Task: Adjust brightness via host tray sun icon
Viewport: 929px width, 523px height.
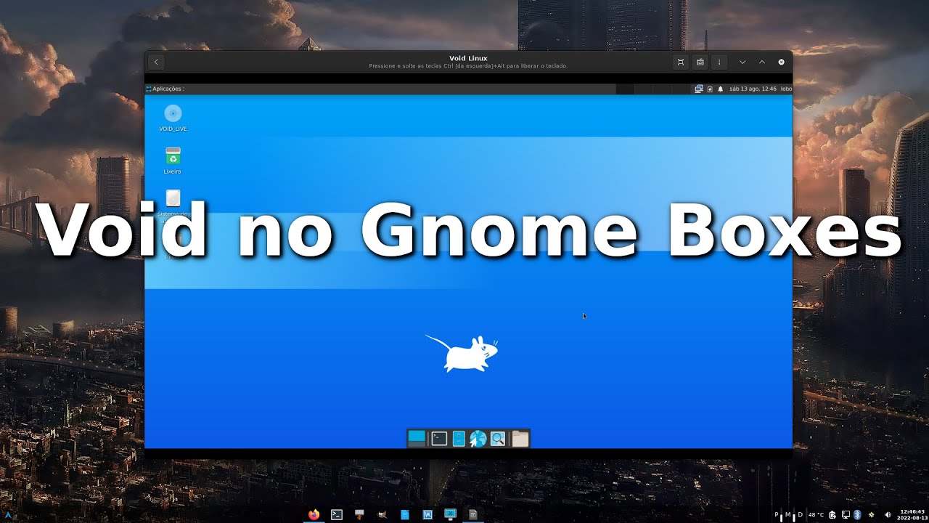Action: click(x=871, y=515)
